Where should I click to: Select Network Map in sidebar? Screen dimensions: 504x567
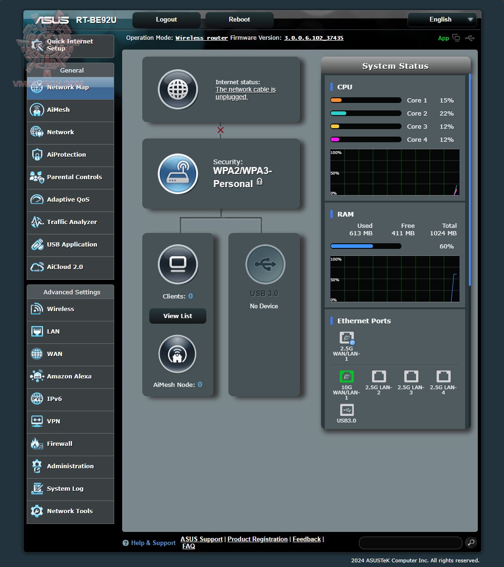click(x=70, y=88)
